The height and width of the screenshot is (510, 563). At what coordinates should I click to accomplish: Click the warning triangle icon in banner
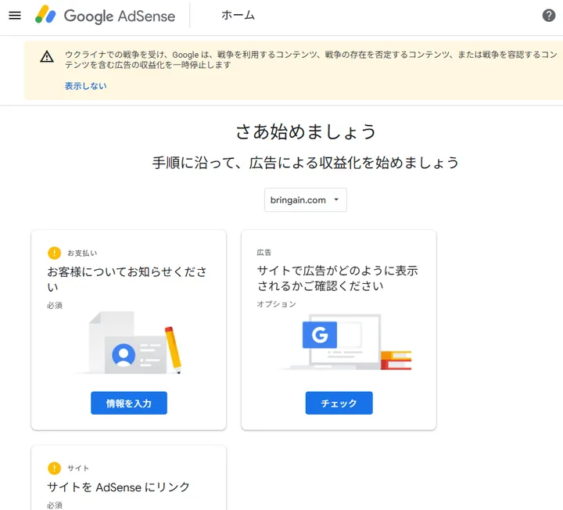47,57
